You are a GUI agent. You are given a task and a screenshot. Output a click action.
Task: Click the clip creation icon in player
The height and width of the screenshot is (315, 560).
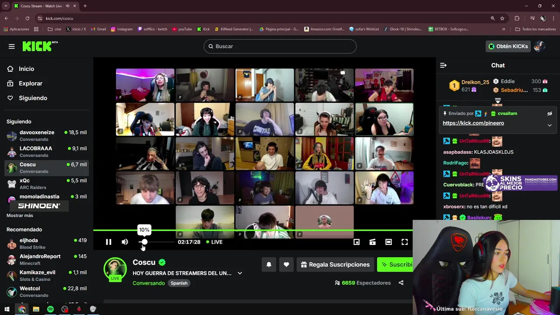[x=372, y=242]
